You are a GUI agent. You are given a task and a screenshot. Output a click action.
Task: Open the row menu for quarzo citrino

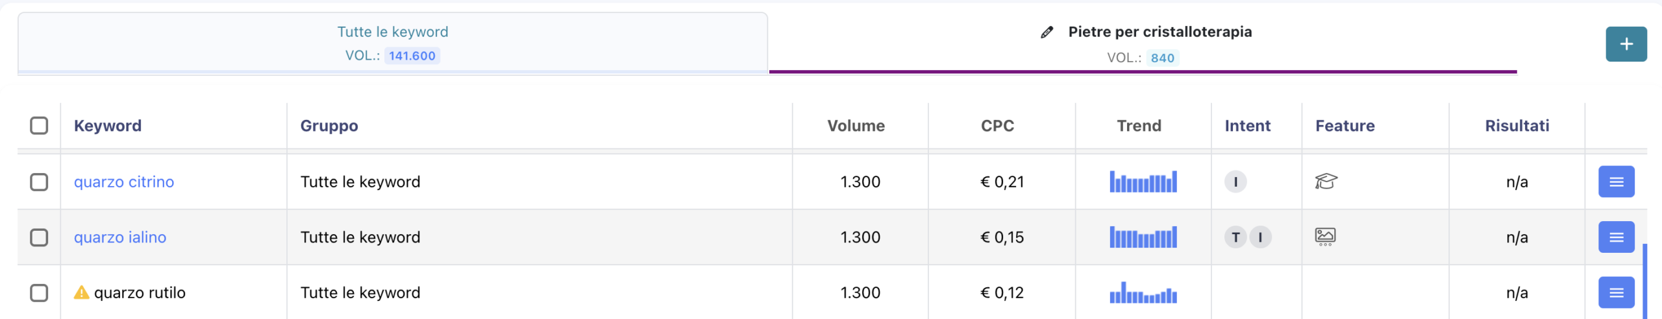(1616, 182)
